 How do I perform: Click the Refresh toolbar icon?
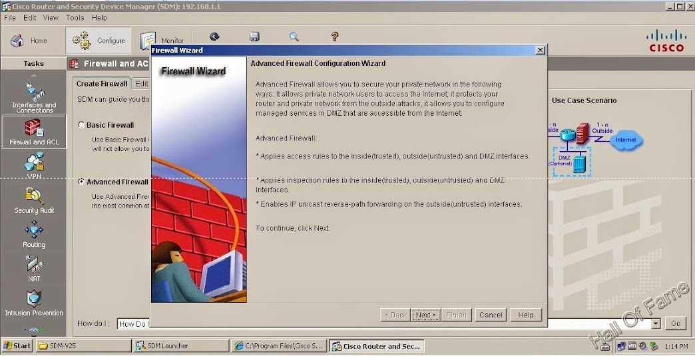coord(215,37)
